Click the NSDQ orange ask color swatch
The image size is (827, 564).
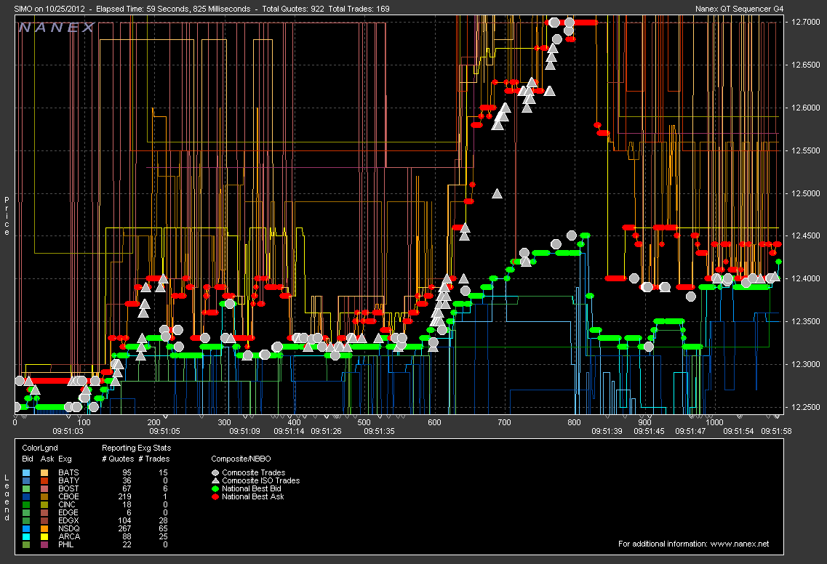click(44, 528)
